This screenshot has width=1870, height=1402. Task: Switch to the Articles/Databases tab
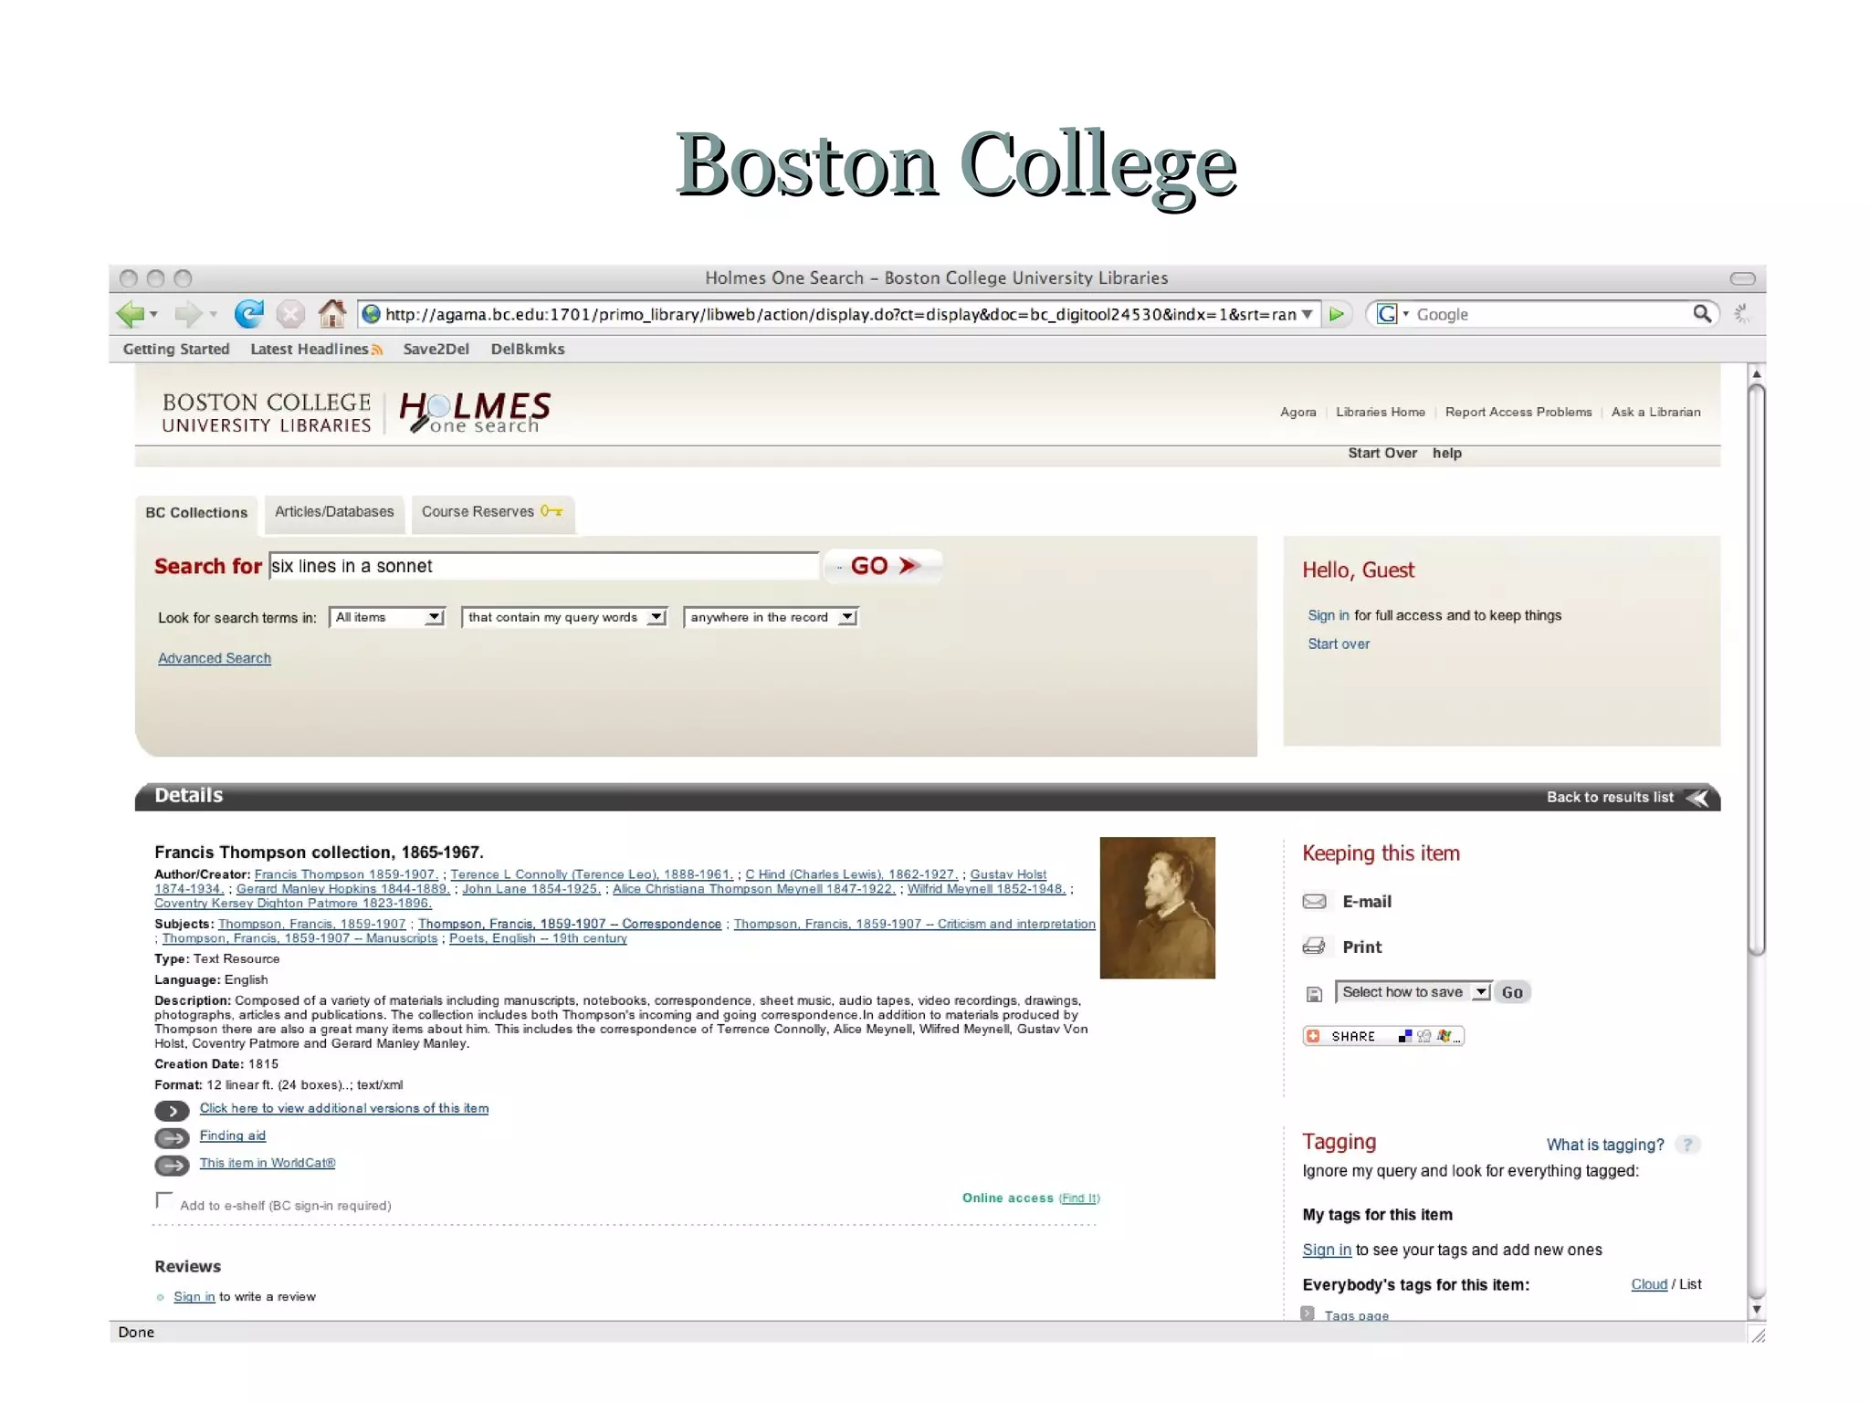coord(334,512)
